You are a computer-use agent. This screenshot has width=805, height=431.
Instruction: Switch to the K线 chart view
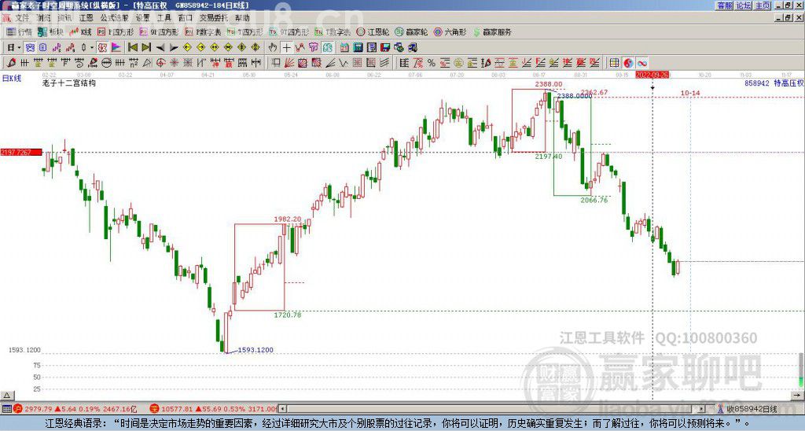click(x=81, y=31)
